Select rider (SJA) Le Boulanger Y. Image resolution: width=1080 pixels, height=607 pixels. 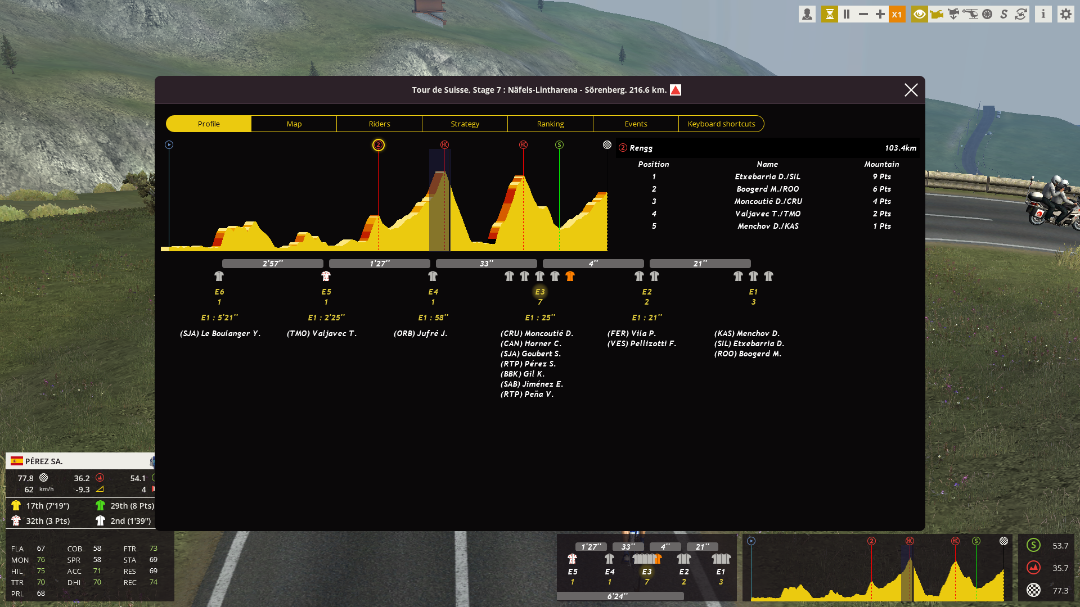click(x=220, y=333)
